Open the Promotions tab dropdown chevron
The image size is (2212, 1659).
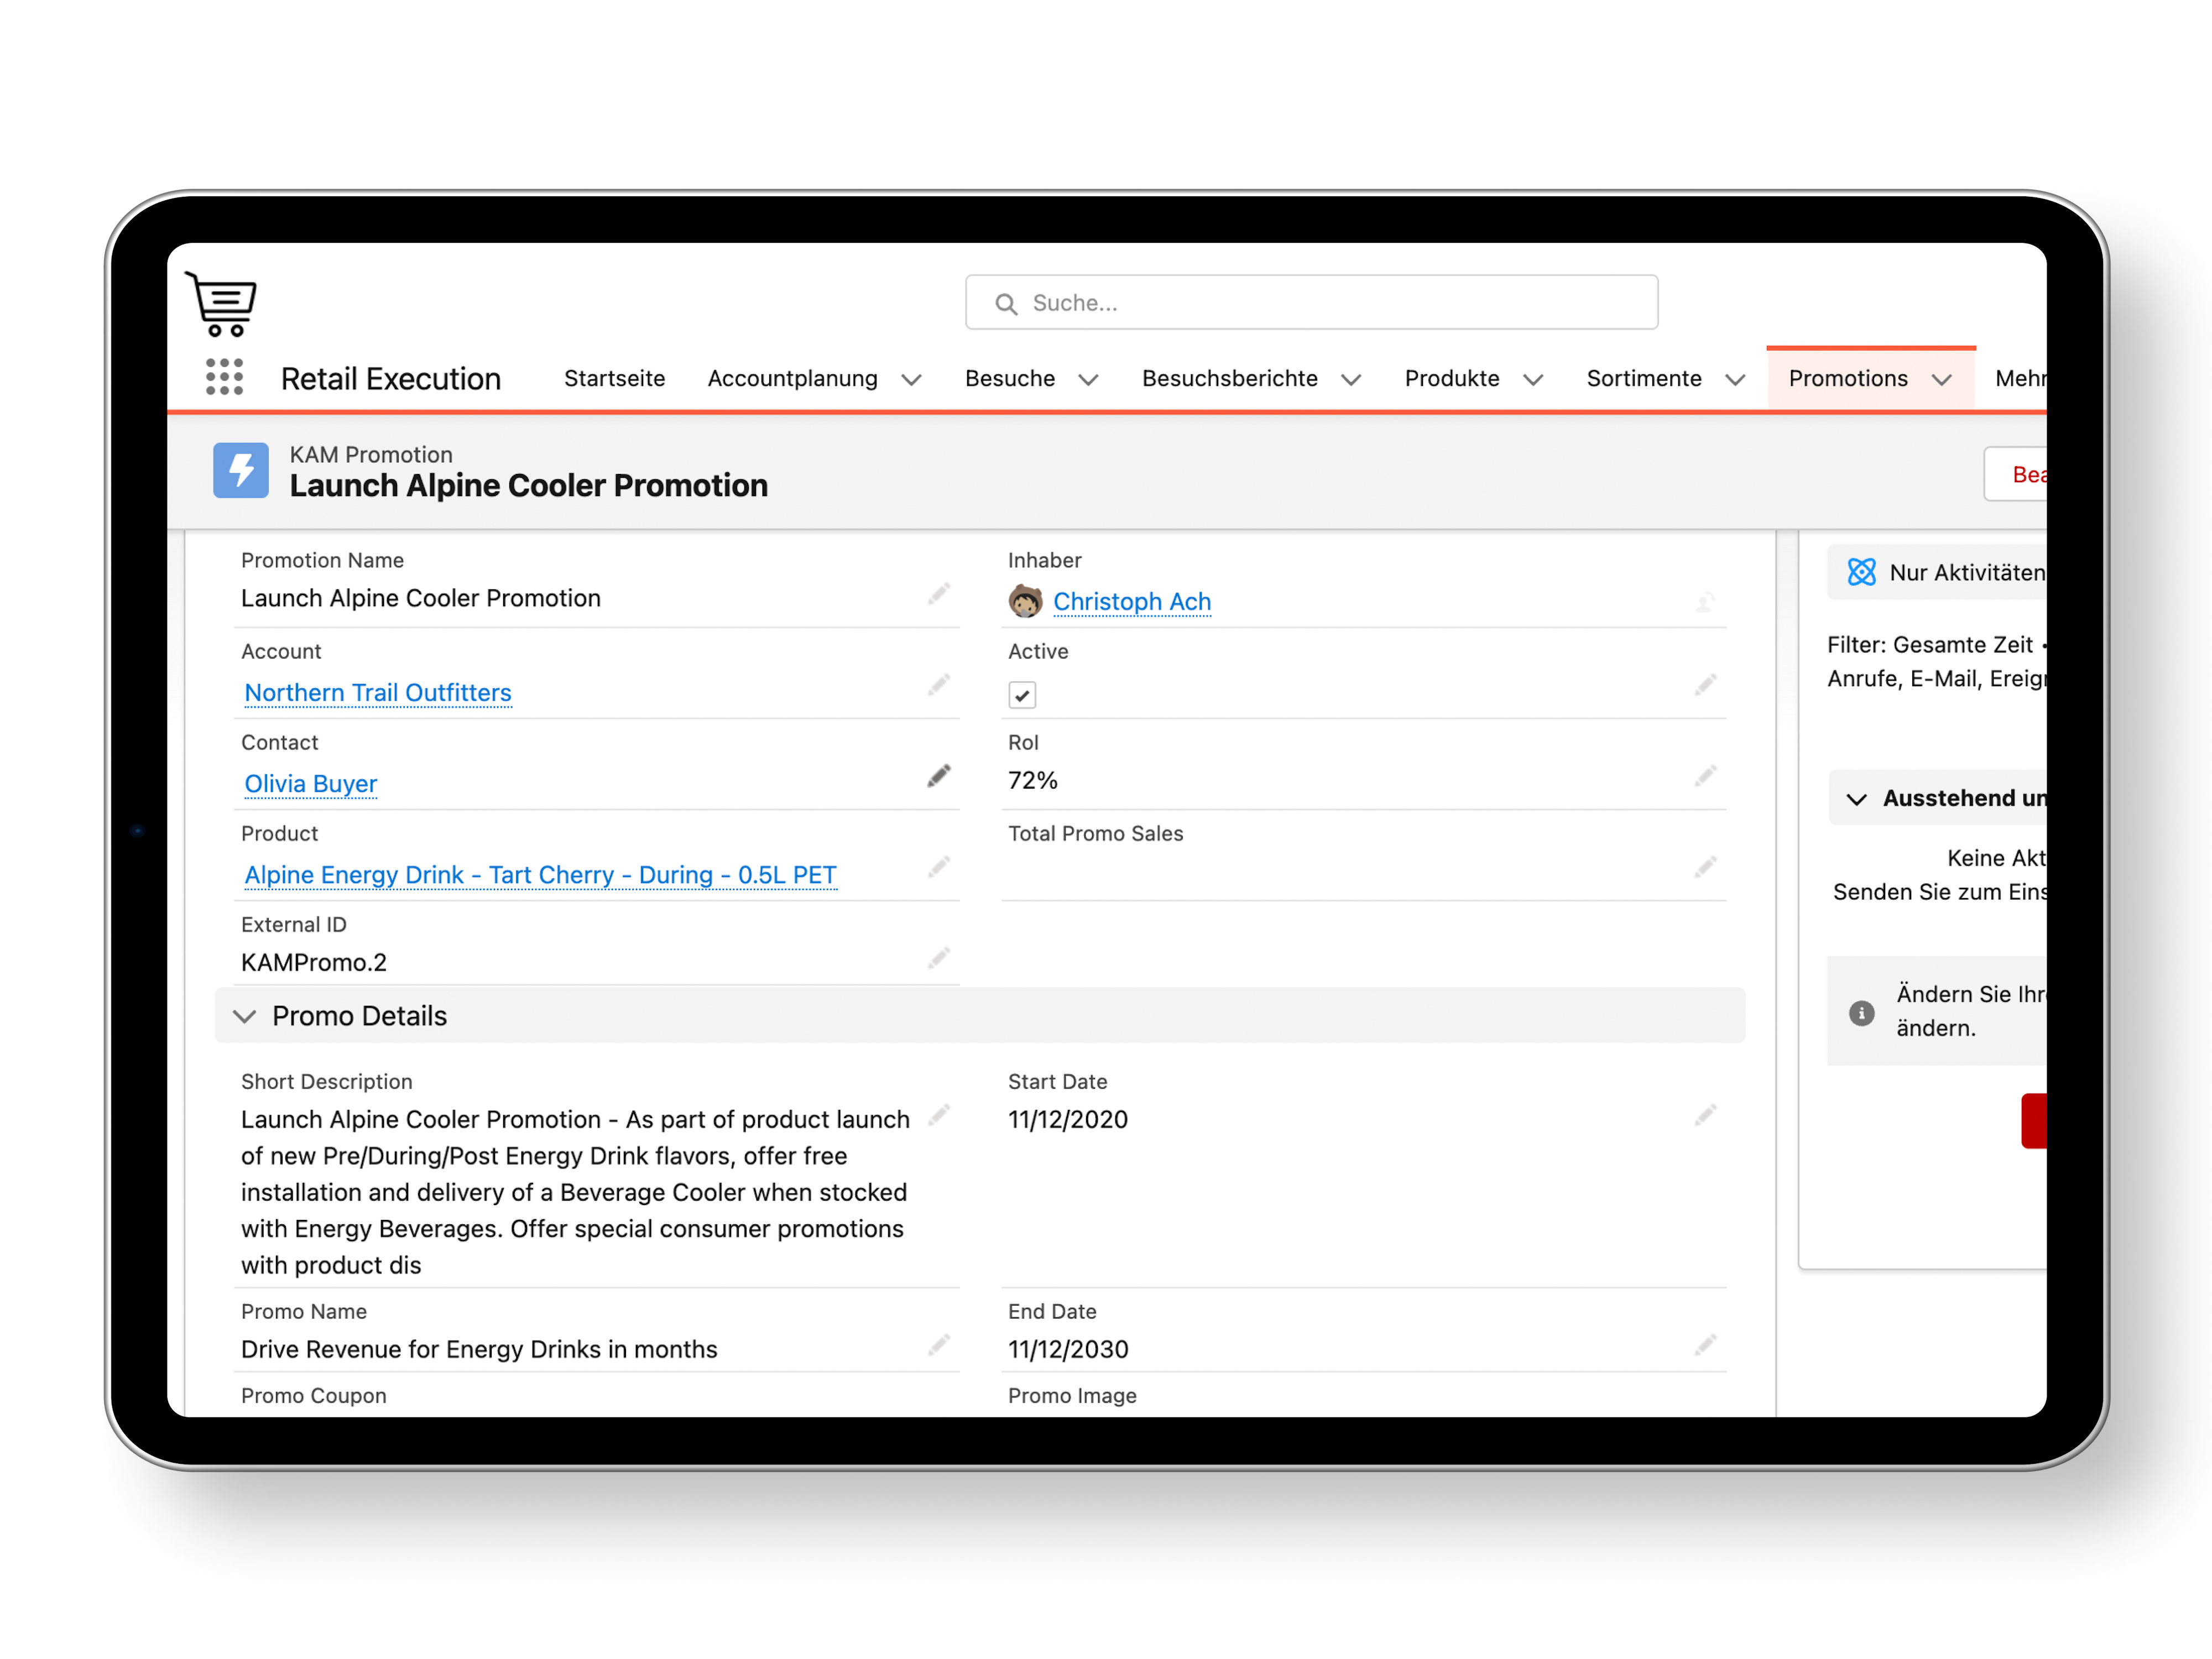pos(1942,380)
